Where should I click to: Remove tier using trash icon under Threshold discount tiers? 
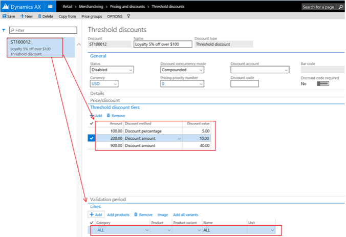[x=109, y=116]
